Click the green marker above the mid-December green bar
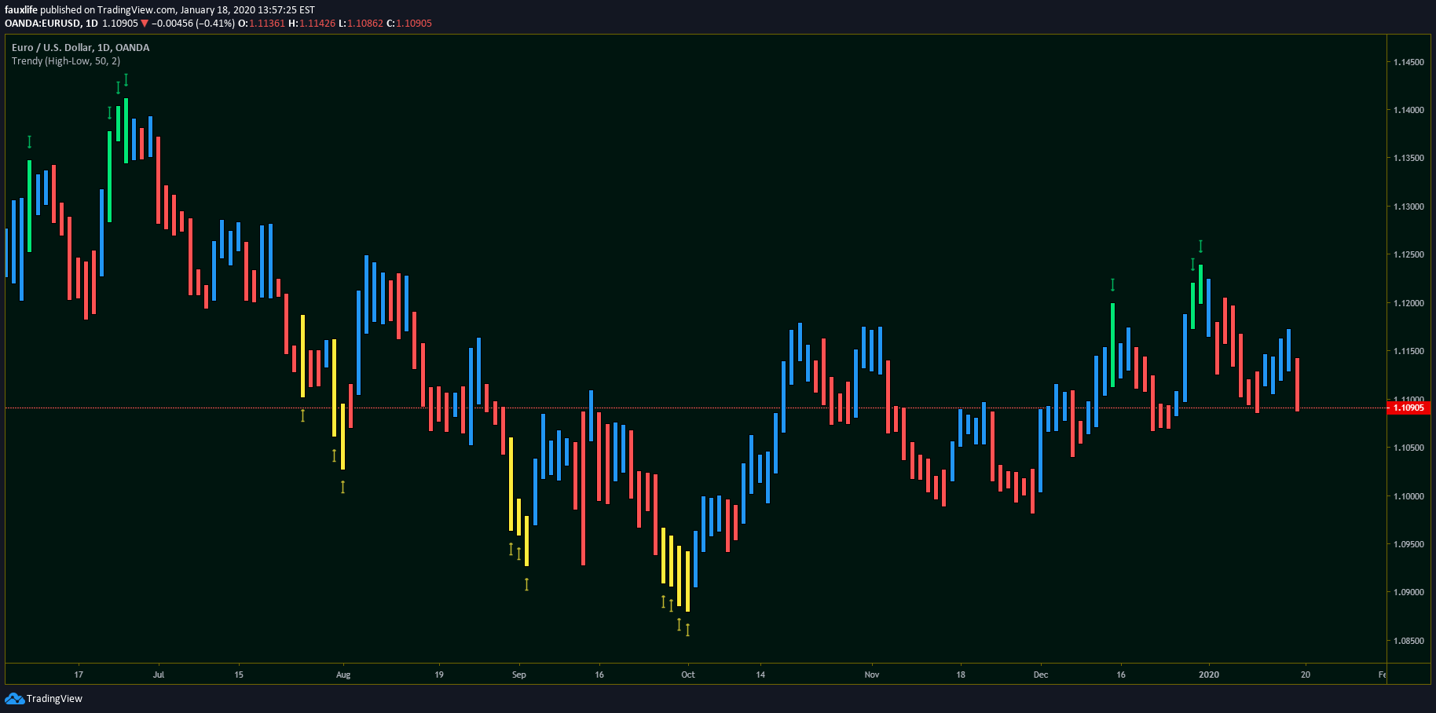The width and height of the screenshot is (1436, 713). coord(1112,284)
